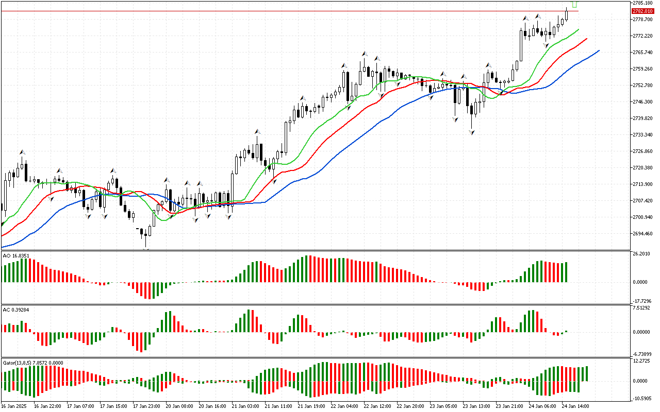Click the 16 Jan 2025 date label

[13, 406]
